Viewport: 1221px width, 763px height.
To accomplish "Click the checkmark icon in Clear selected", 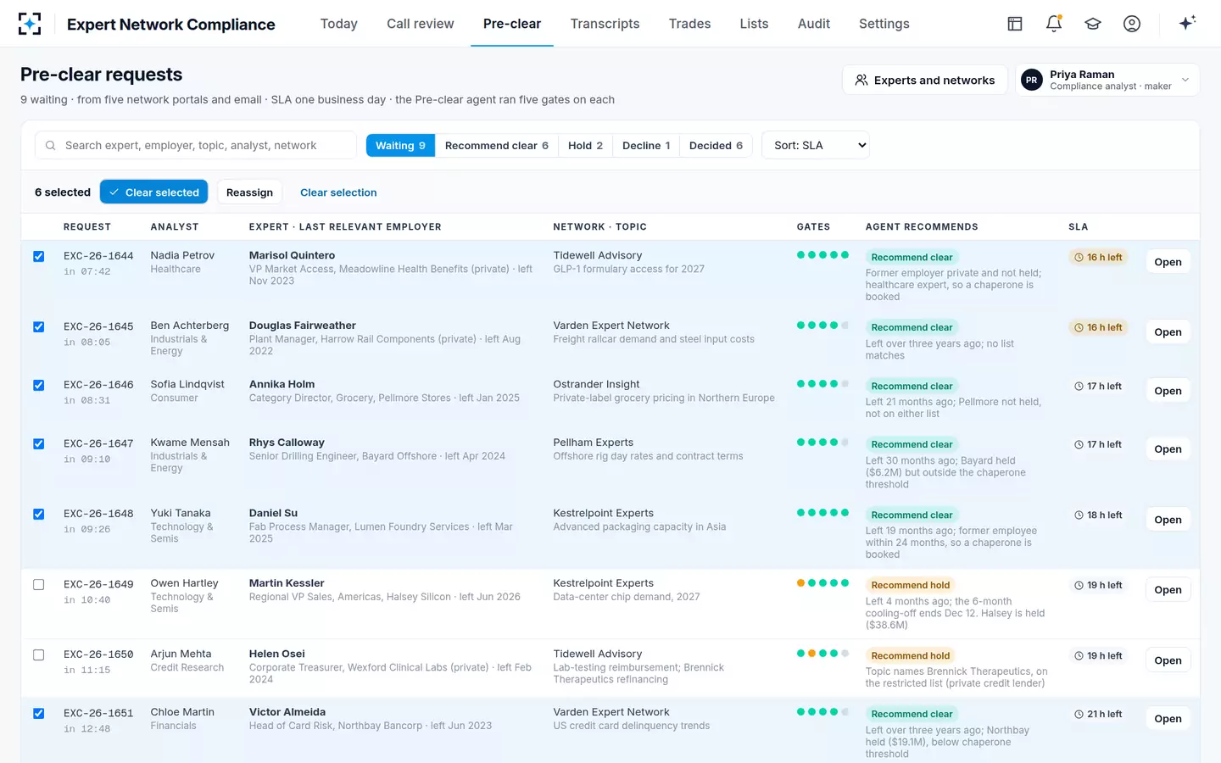I will 114,192.
